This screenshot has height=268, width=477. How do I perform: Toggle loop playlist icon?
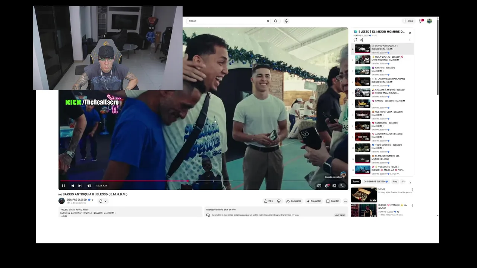coord(355,40)
